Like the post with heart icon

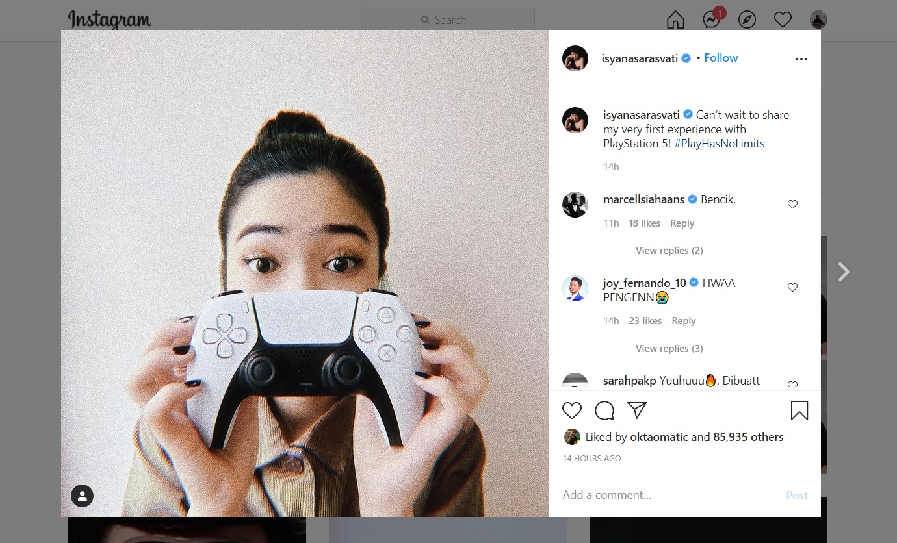[x=572, y=410]
